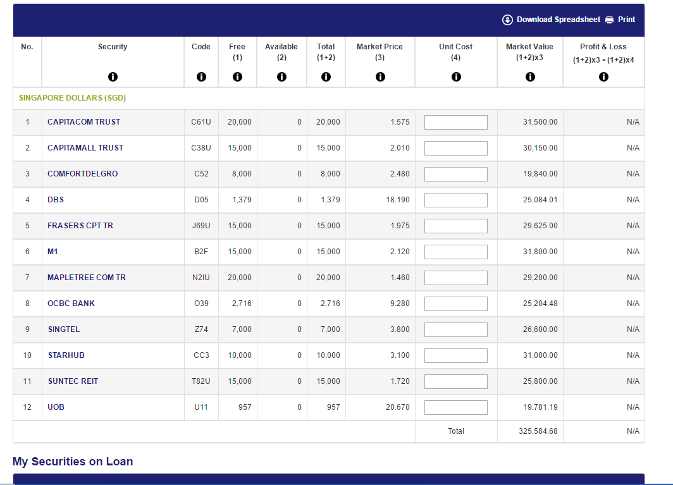The image size is (673, 485).
Task: Click the info icon under Available column
Action: [x=281, y=77]
